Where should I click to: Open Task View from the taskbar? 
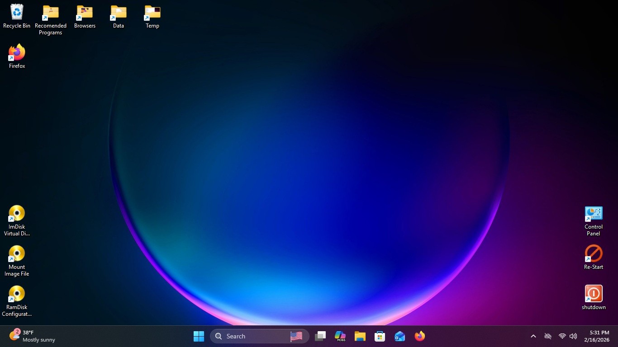pos(320,336)
